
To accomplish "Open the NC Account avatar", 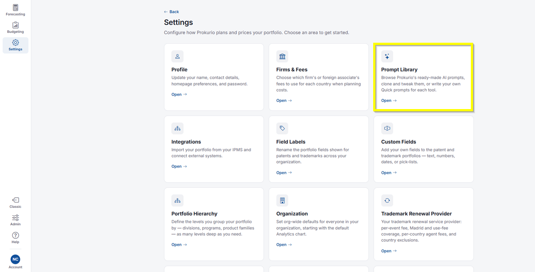I will (x=16, y=260).
